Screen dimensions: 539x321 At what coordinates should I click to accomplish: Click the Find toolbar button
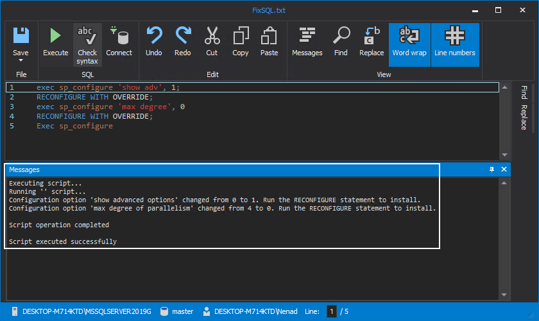coord(341,42)
